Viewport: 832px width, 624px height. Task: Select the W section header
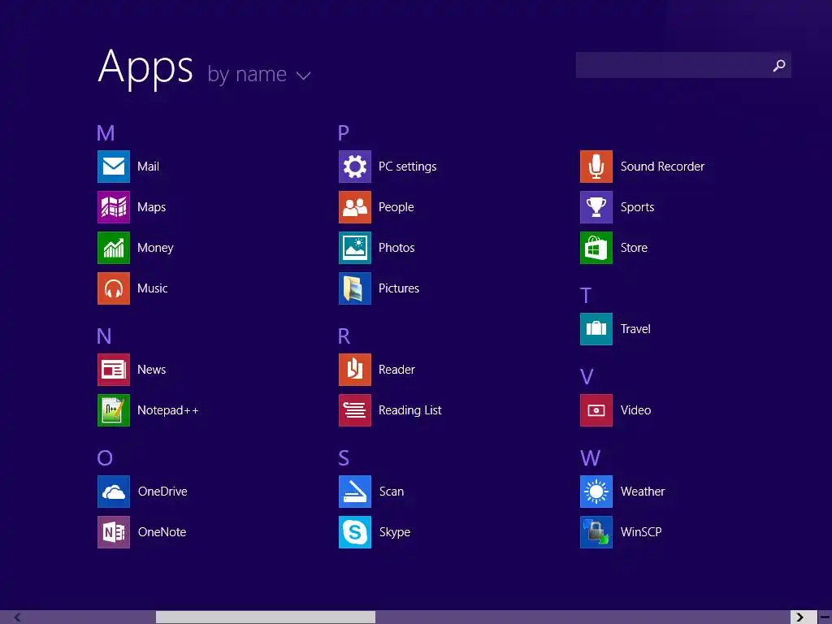590,458
